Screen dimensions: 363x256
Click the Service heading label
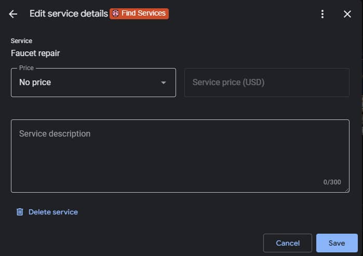[21, 41]
